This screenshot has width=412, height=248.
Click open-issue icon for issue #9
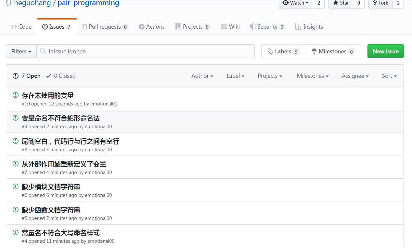coord(15,118)
